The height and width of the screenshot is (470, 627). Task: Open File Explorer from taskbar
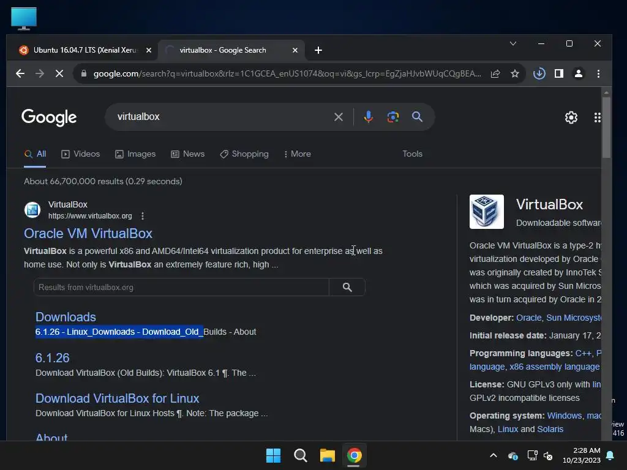tap(327, 455)
